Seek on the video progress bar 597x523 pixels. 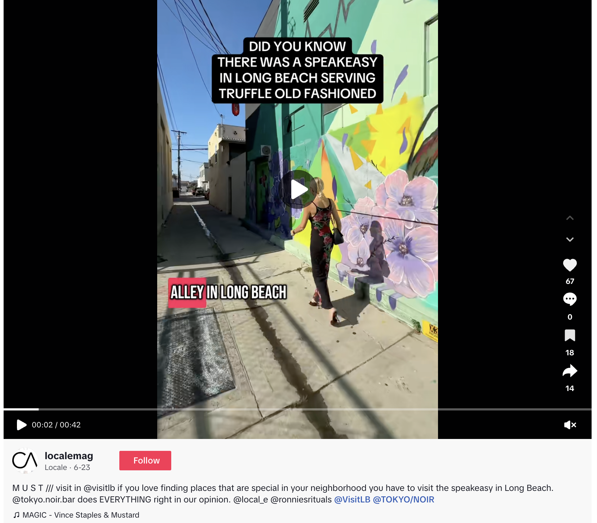[297, 409]
